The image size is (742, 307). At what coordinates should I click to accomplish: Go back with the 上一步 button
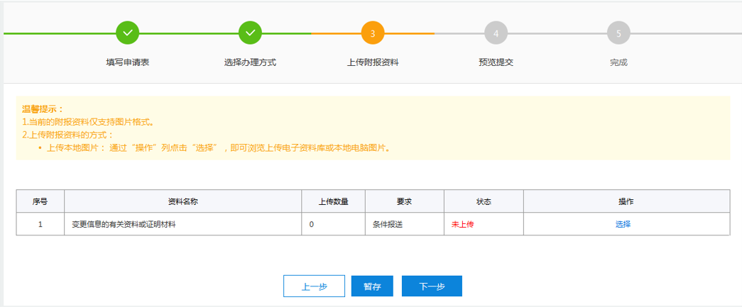[315, 286]
